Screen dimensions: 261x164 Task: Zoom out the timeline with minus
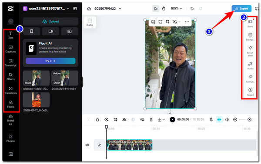point(235,119)
